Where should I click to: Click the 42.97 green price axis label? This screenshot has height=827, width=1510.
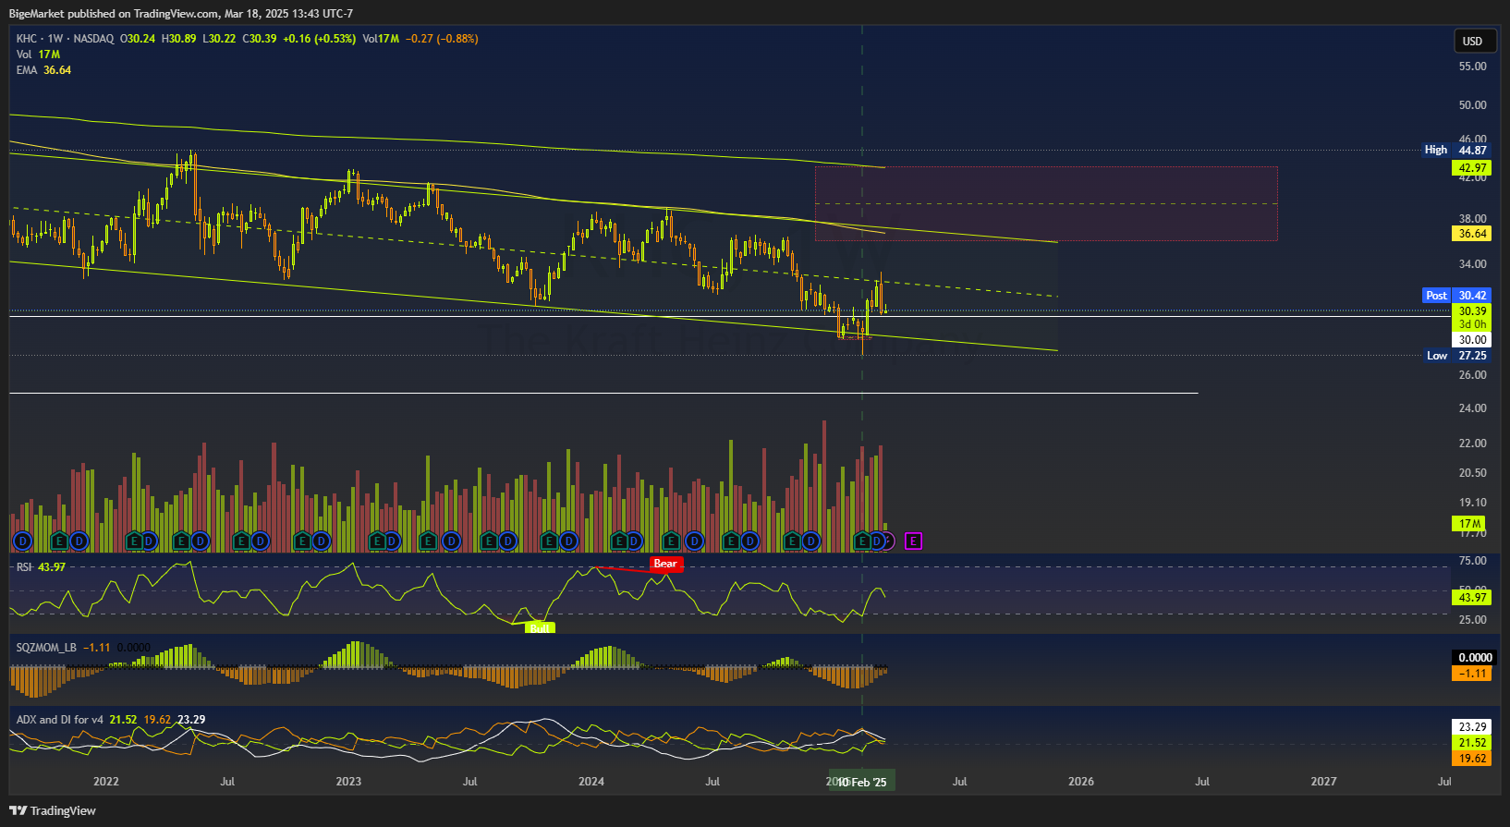point(1472,168)
